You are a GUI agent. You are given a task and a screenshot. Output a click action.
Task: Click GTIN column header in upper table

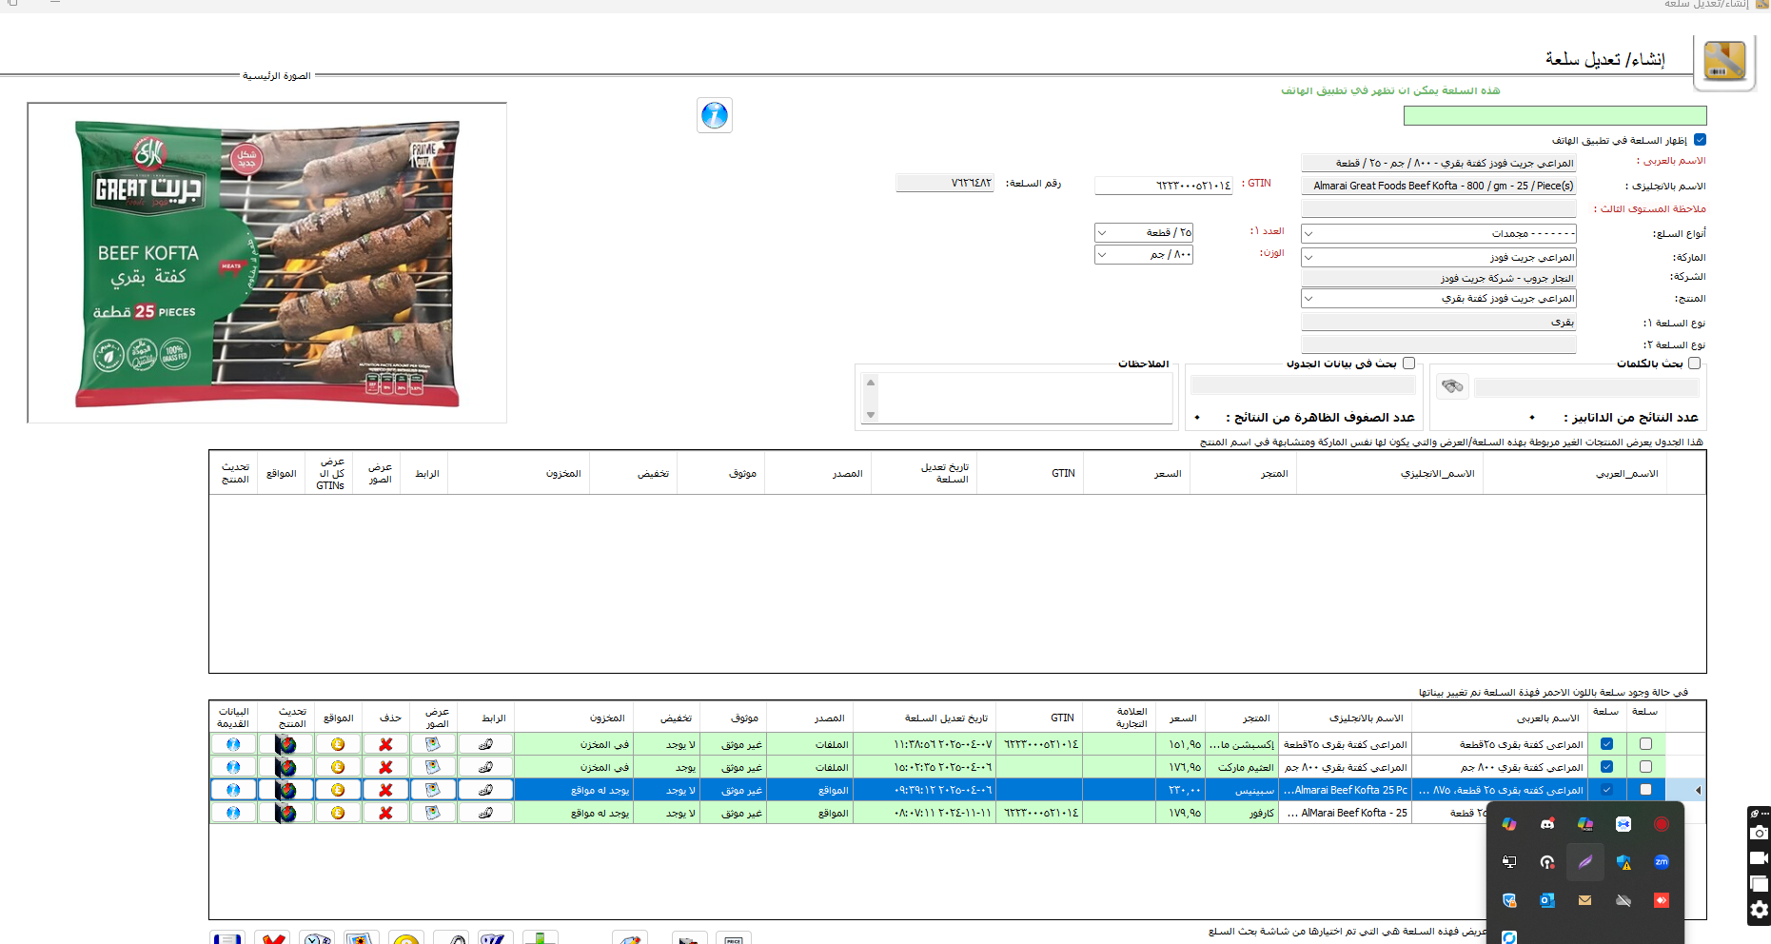pos(1063,473)
